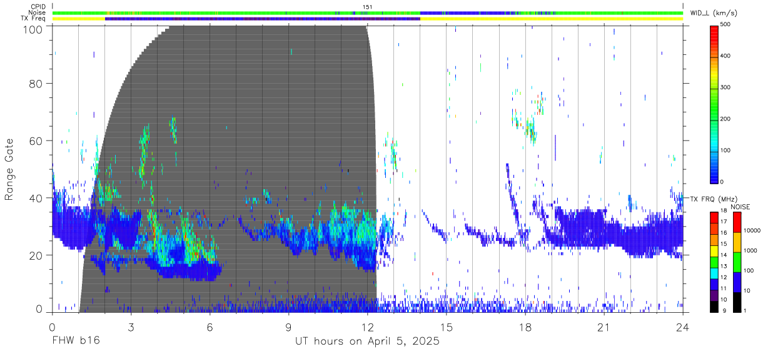Click the 40 tick on the Range Gate axis
This screenshot has height=354, width=768.
(36, 198)
